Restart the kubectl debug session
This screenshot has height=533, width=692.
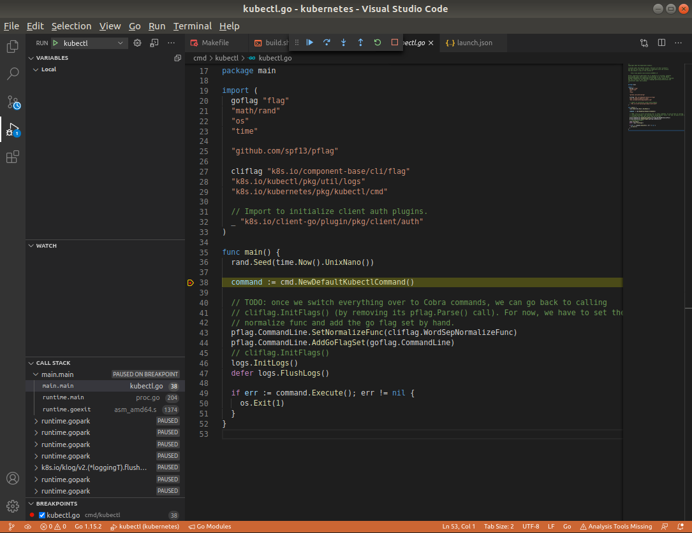[x=377, y=43]
